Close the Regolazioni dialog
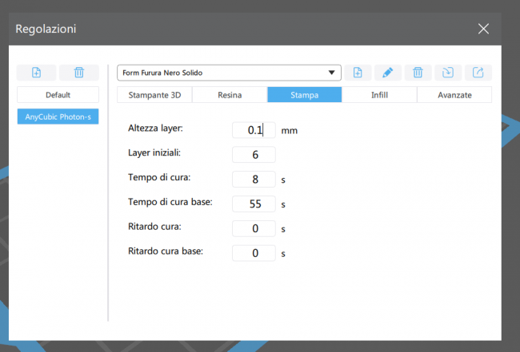This screenshot has height=352, width=520. pos(483,29)
